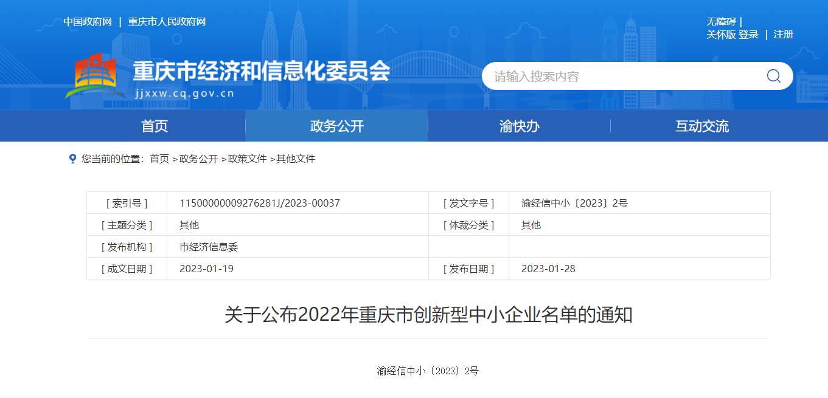Enable 无障碍 accessibility mode

coord(721,22)
